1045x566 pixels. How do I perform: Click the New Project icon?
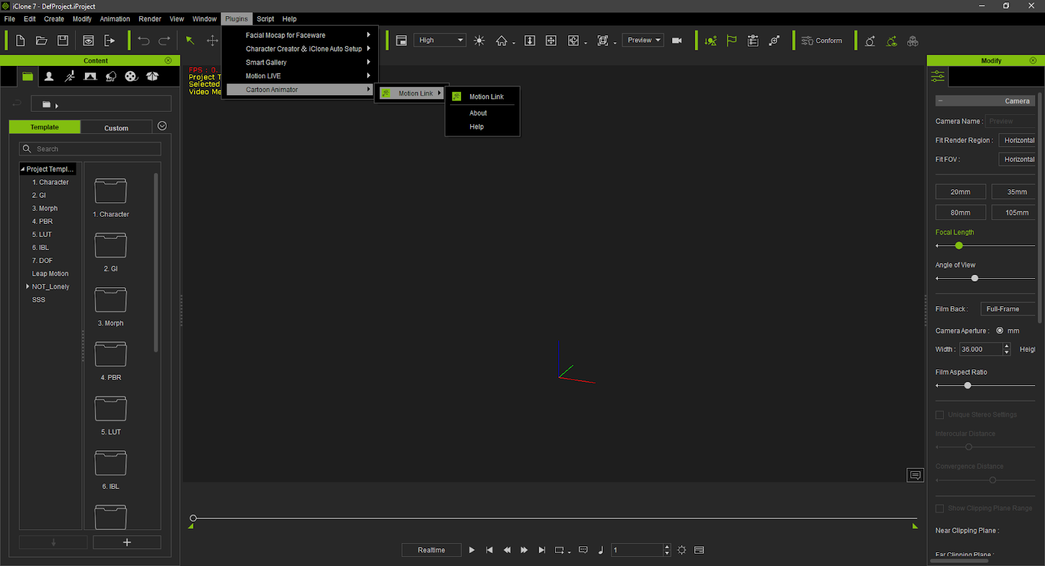(20, 40)
